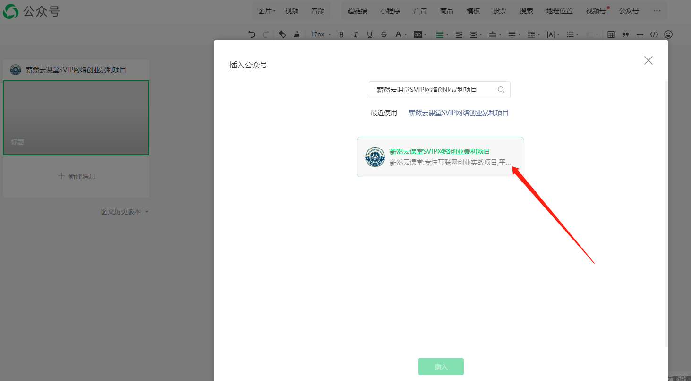The height and width of the screenshot is (381, 691).
Task: Click the 公众号 logo at top left
Action: coord(31,11)
